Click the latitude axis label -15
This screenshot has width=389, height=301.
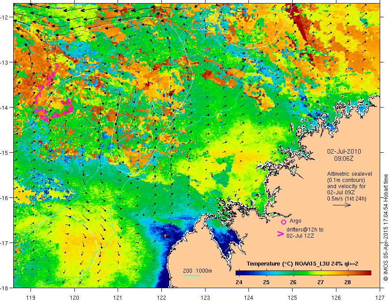pos(5,152)
